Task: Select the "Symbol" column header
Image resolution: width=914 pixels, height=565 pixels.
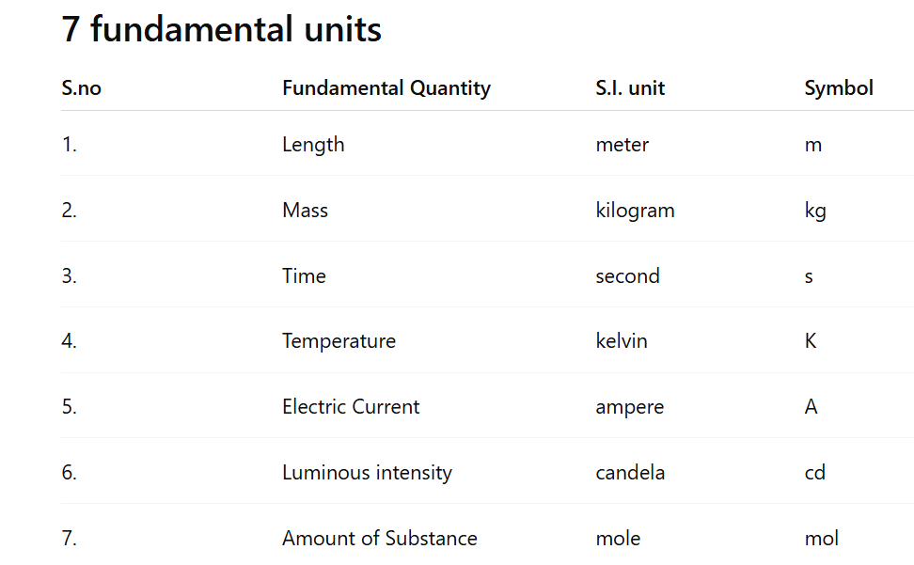Action: click(x=839, y=88)
